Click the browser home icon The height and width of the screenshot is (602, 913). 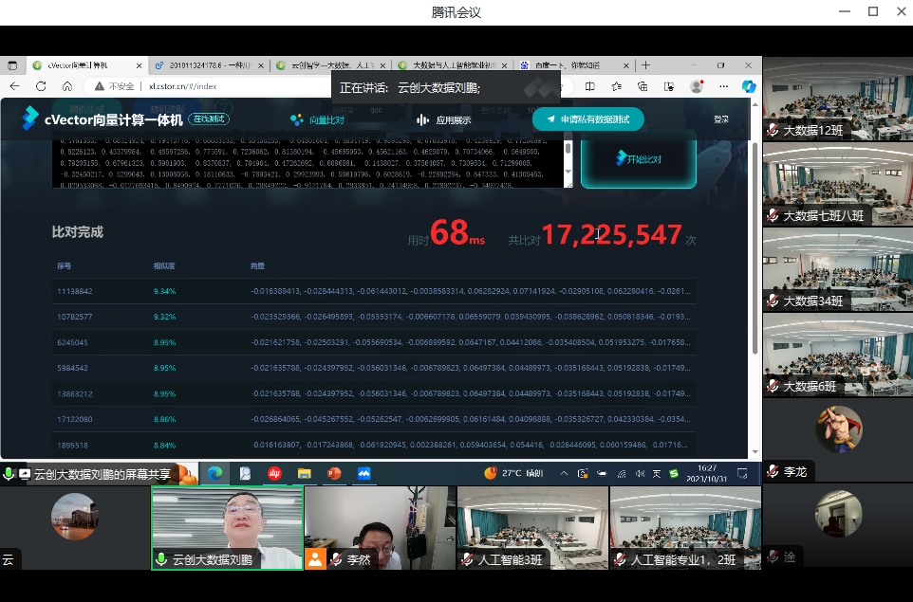pyautogui.click(x=67, y=86)
